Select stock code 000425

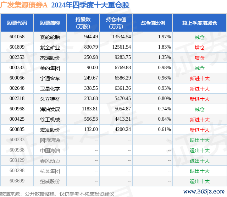pos(17,119)
